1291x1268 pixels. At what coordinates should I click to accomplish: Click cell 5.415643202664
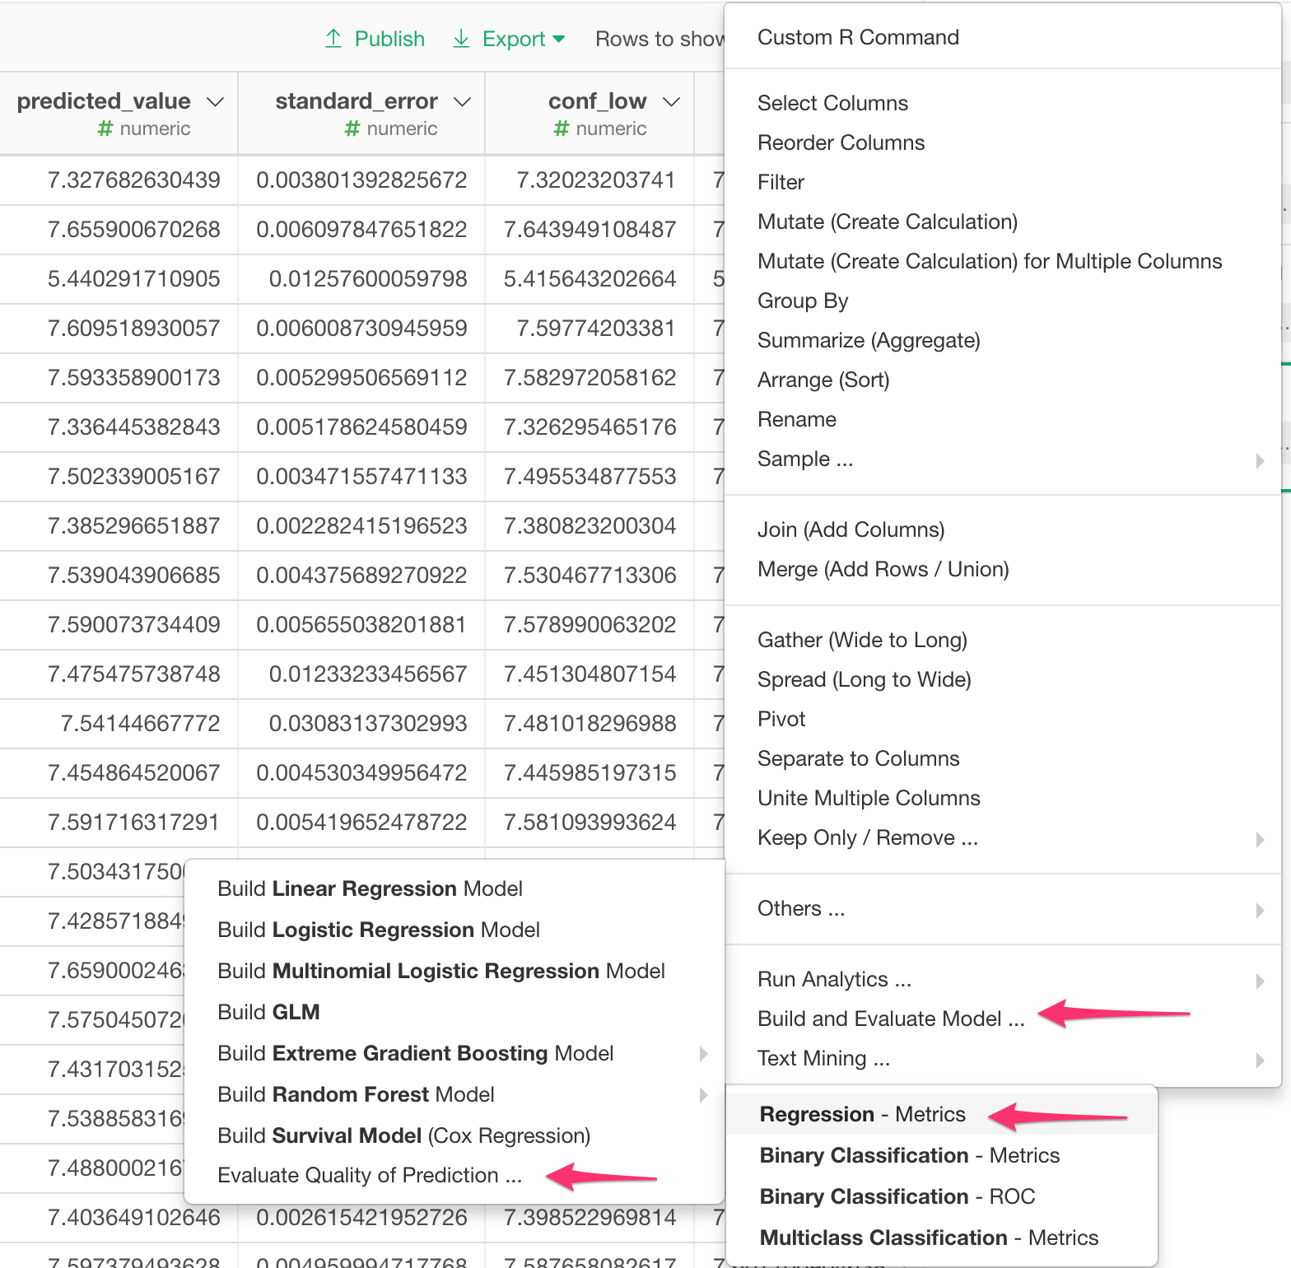[x=590, y=279]
